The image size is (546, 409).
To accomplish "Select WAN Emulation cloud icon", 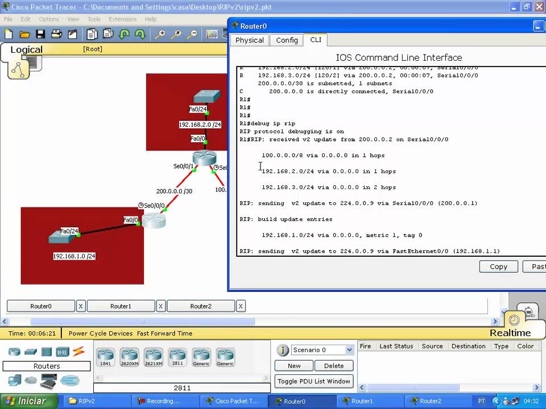I will coord(31,381).
